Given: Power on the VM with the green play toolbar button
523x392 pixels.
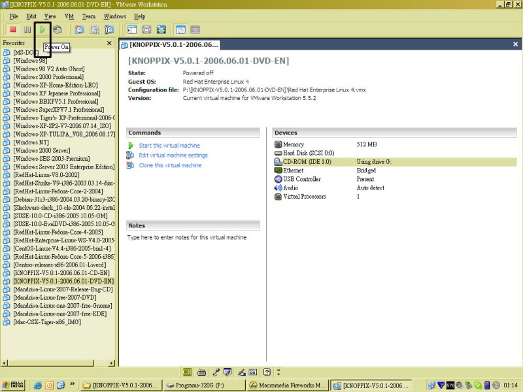Looking at the screenshot, I should [x=42, y=29].
